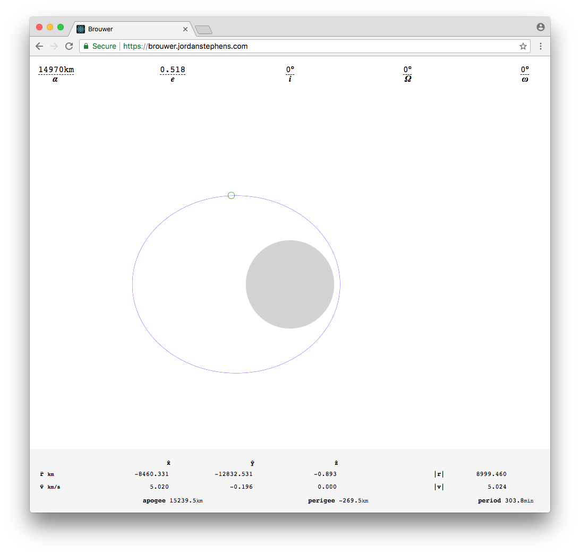This screenshot has width=580, height=555.
Task: Click the browser back arrow
Action: (39, 46)
